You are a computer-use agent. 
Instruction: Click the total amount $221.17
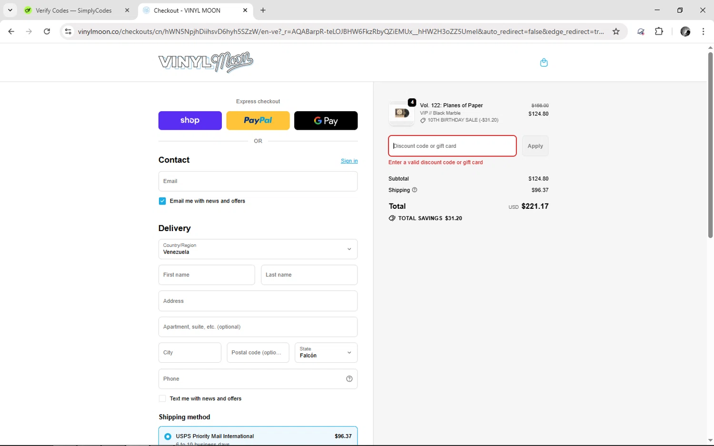tap(535, 206)
